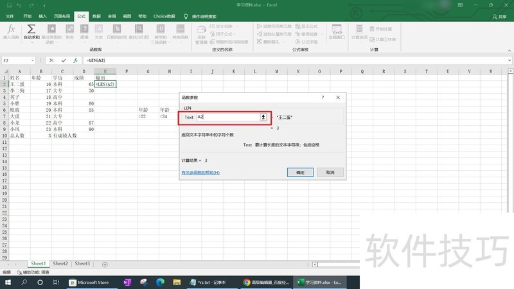This screenshot has height=289, width=514.
Task: Click the dialog's question mark help button
Action: click(323, 98)
